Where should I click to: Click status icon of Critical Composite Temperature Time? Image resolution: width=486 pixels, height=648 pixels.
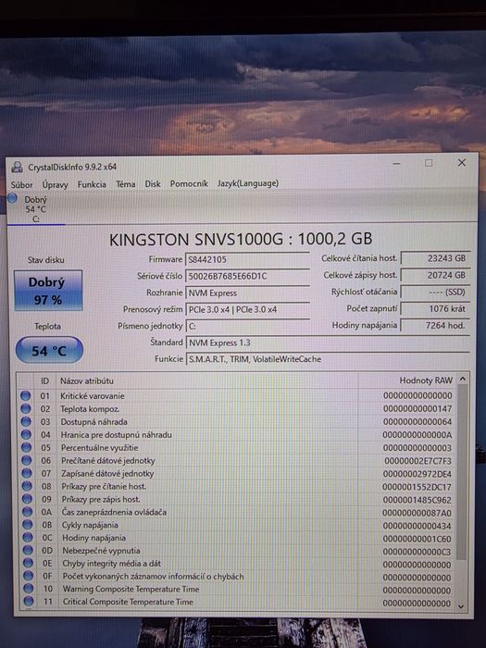point(29,601)
